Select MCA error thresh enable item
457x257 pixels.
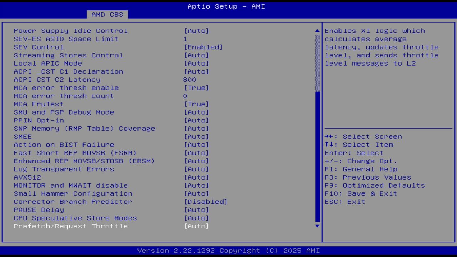66,88
